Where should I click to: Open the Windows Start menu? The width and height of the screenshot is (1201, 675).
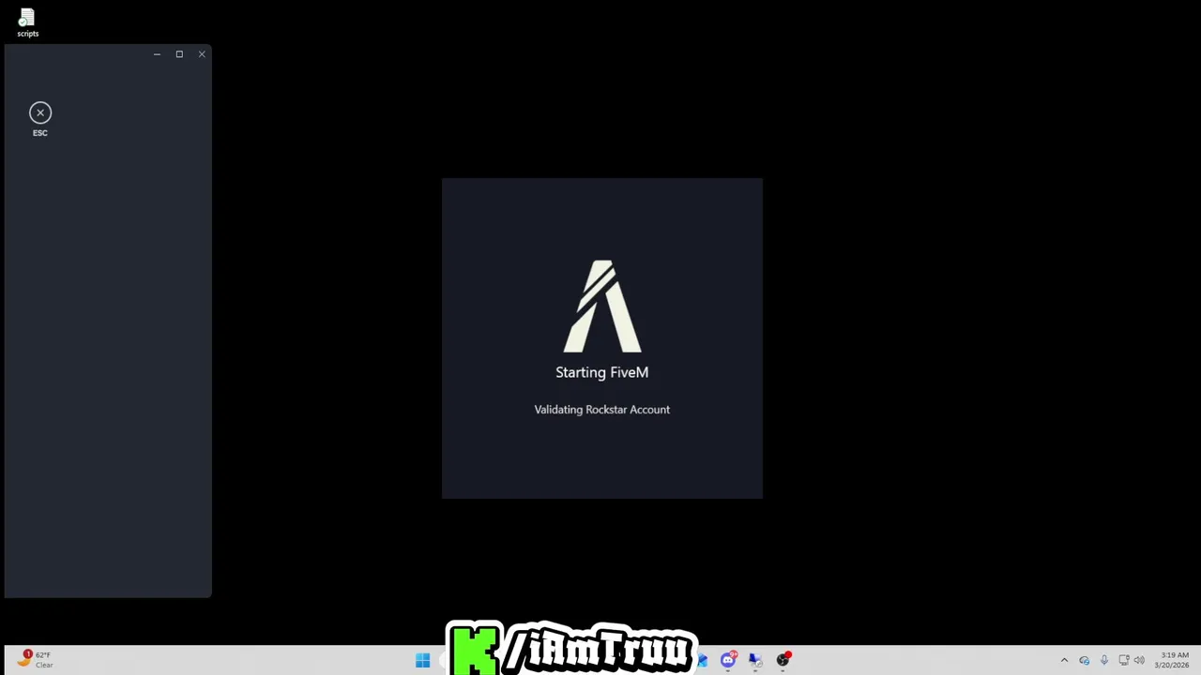pos(422,661)
